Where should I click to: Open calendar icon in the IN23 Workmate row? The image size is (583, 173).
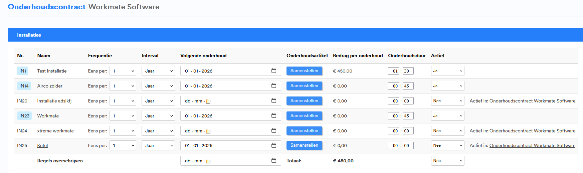[x=274, y=116]
